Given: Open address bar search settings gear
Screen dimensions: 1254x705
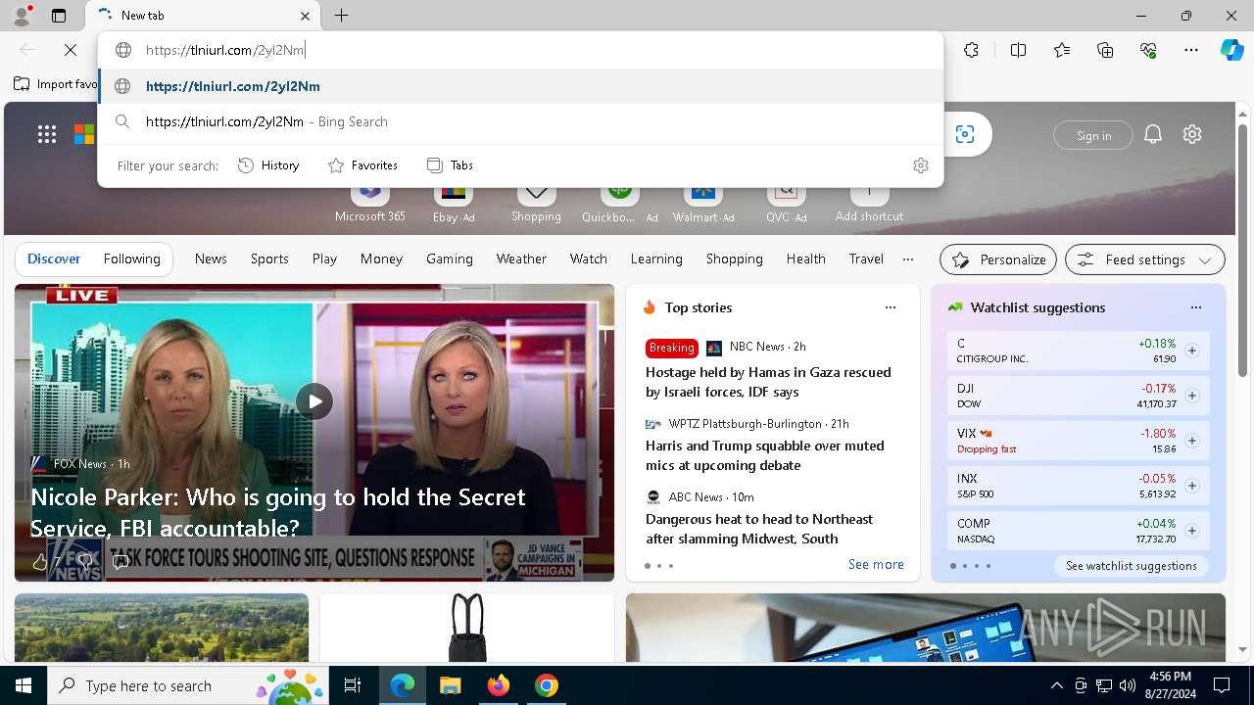Looking at the screenshot, I should 920,165.
